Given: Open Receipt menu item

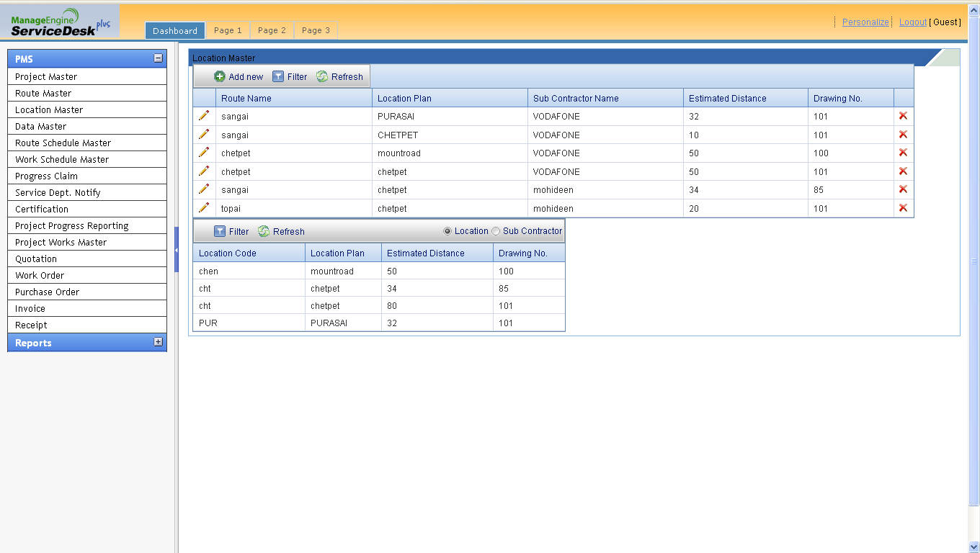Looking at the screenshot, I should coord(87,325).
